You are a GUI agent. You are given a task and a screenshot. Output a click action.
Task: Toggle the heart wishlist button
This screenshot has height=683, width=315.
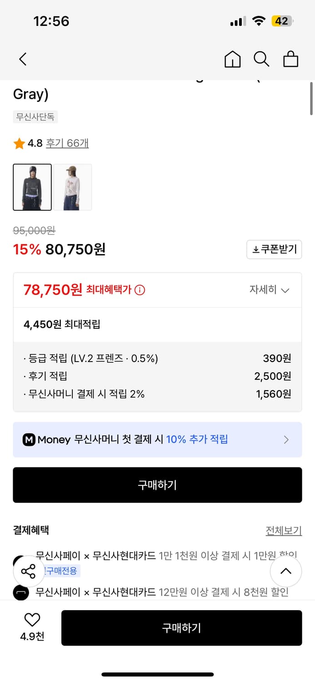click(x=32, y=620)
